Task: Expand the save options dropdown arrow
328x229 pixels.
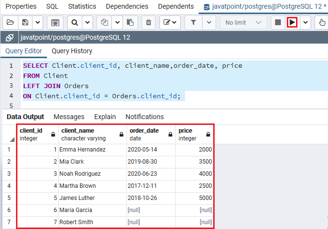Action: 38,22
